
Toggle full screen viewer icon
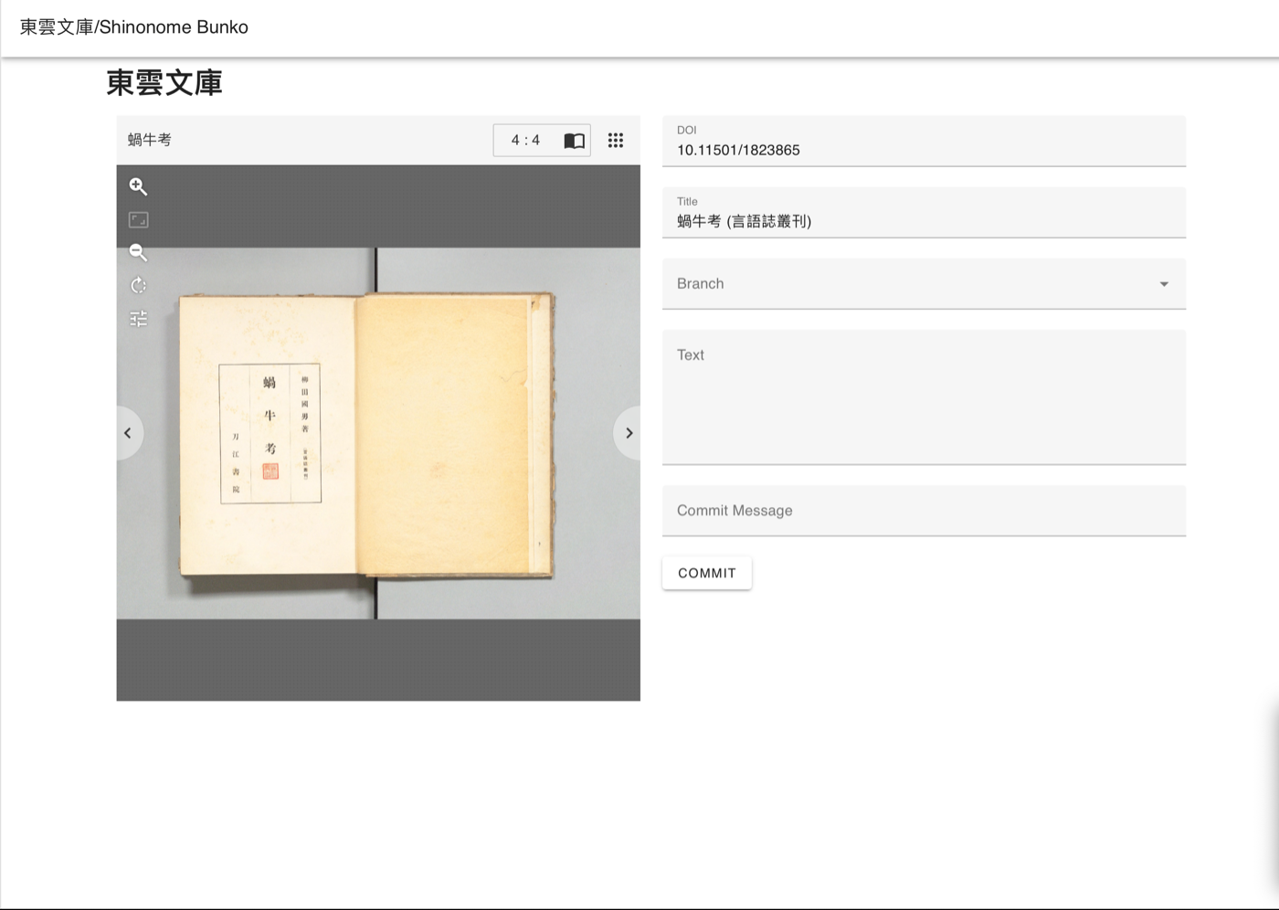(138, 219)
